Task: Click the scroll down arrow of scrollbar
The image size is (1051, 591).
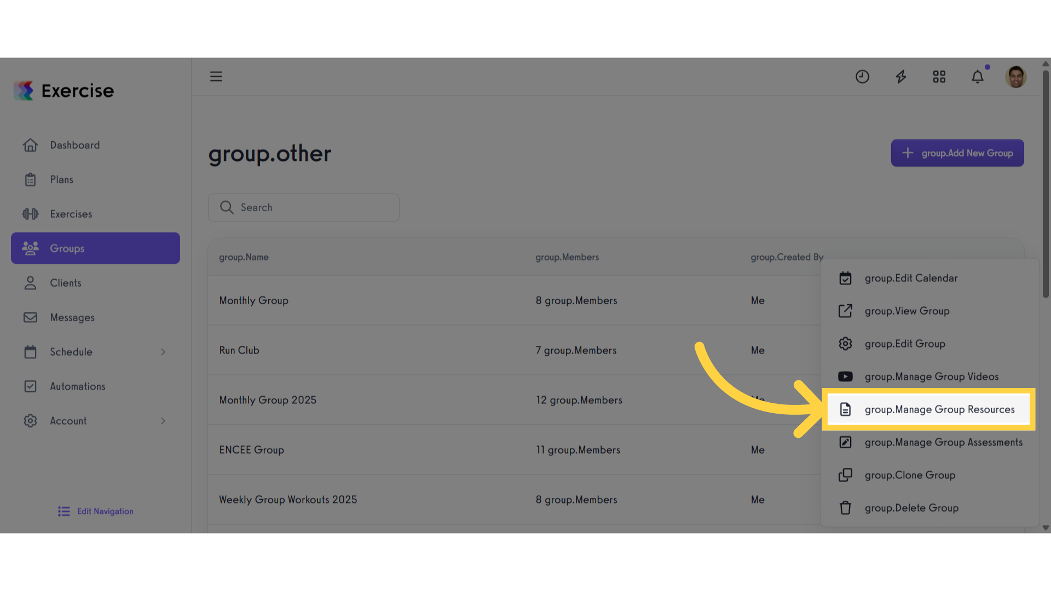Action: pos(1046,528)
